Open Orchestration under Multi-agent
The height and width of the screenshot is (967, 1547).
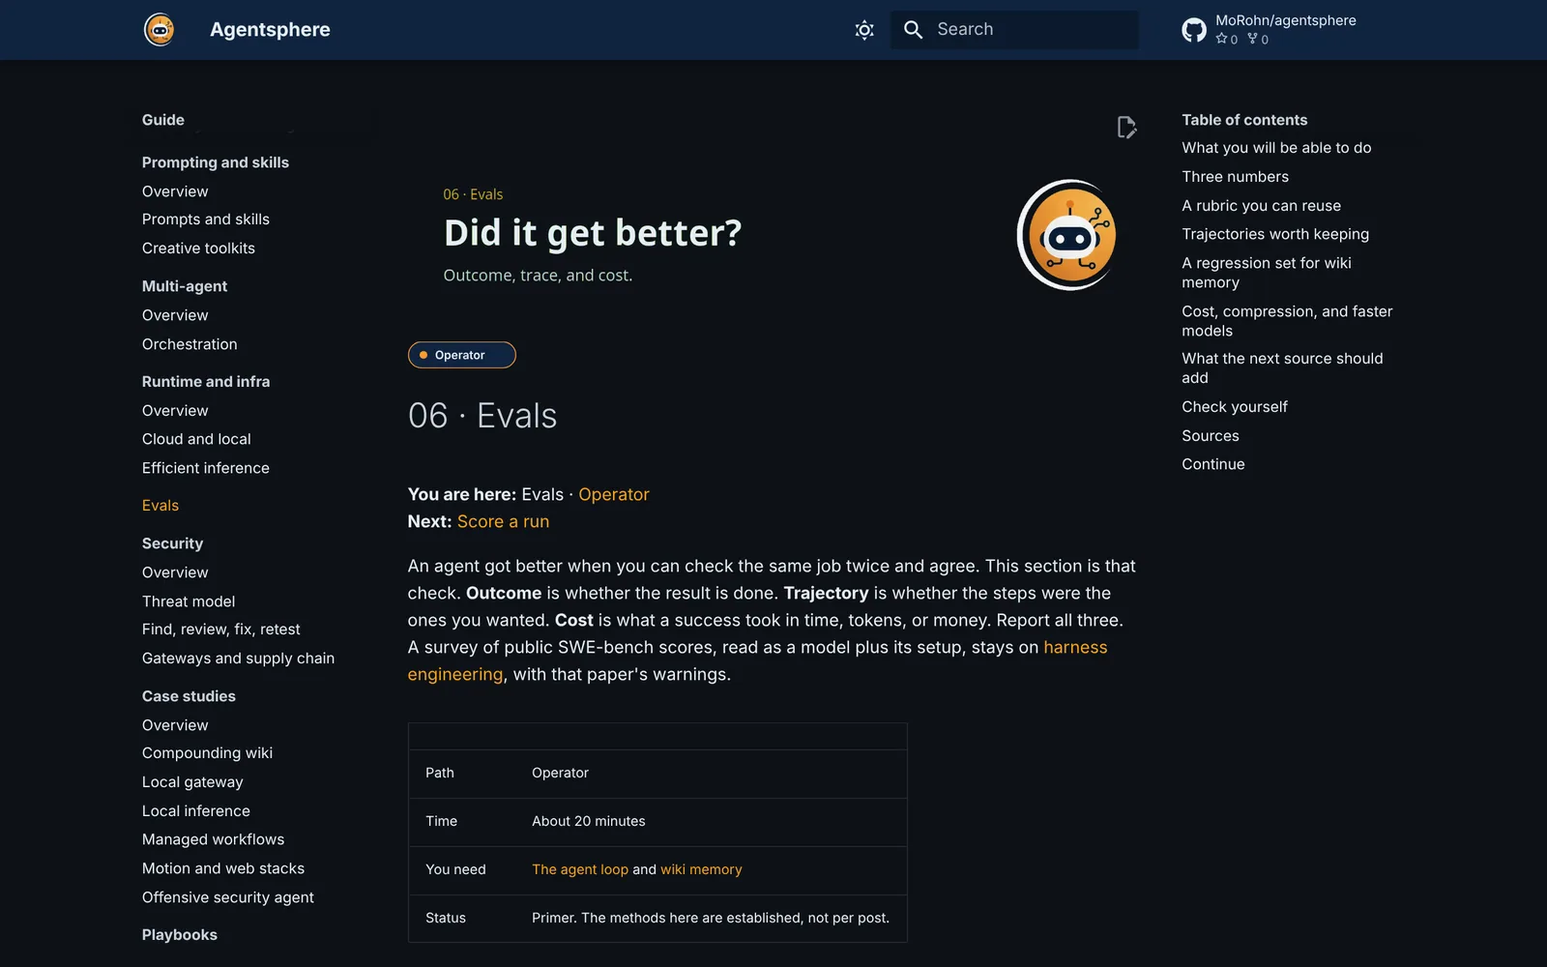coord(190,344)
